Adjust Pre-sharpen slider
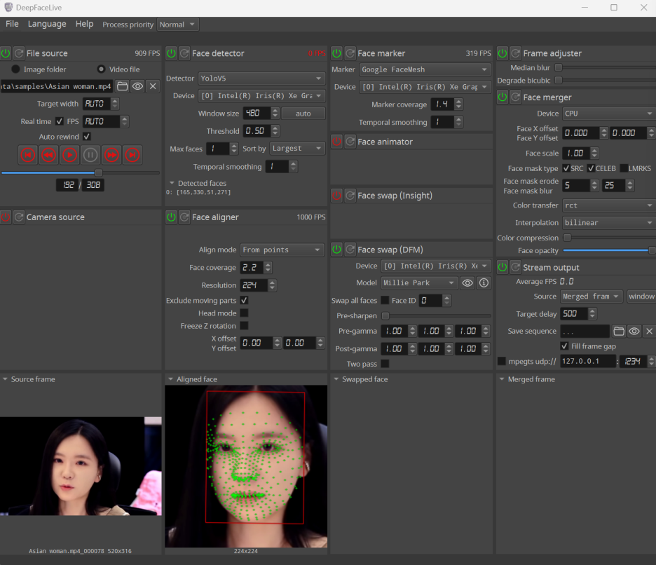656x565 pixels. (x=435, y=315)
